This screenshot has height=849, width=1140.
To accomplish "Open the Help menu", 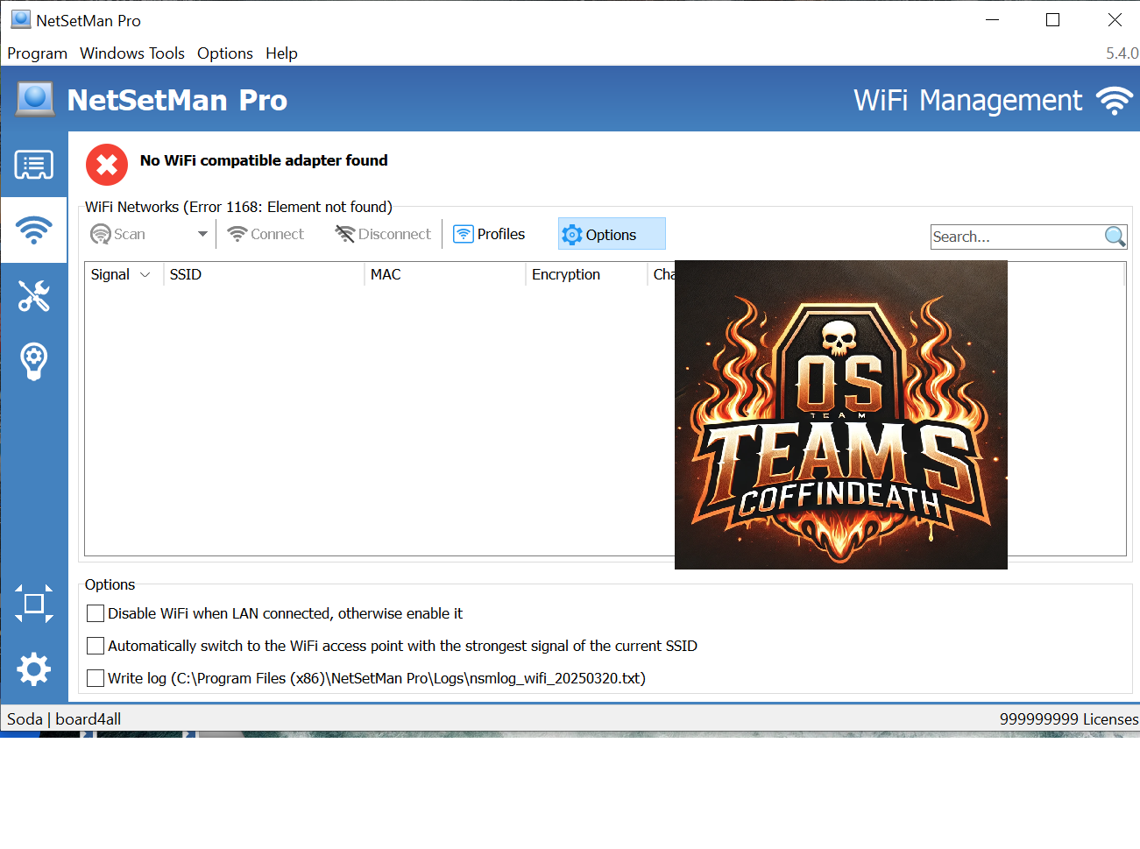I will pos(281,53).
